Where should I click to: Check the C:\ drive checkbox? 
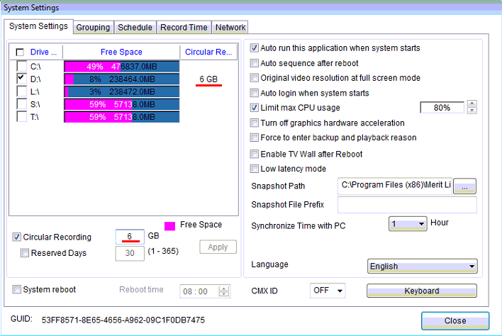click(22, 66)
